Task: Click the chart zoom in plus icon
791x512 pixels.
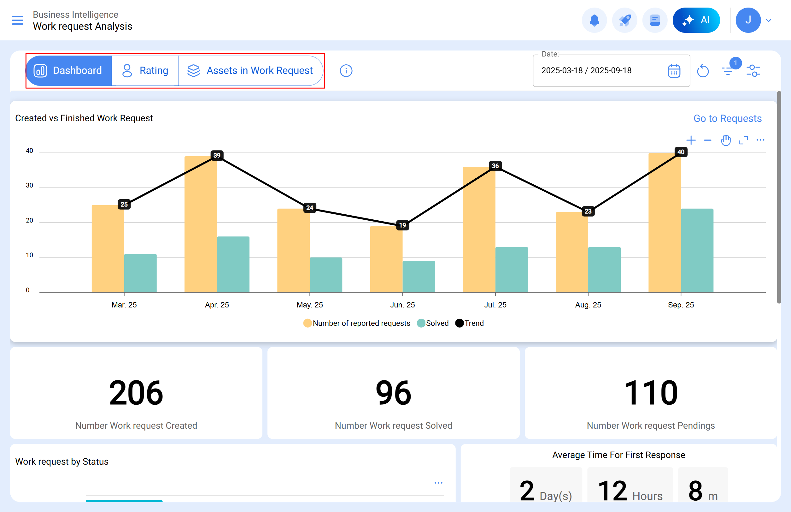Action: click(691, 140)
